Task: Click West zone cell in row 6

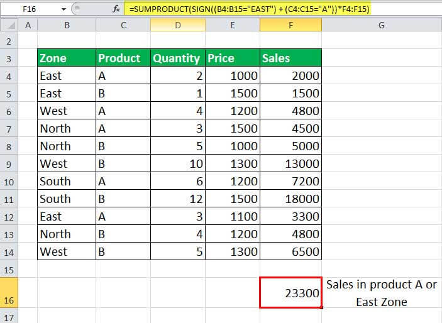Action: (67, 111)
